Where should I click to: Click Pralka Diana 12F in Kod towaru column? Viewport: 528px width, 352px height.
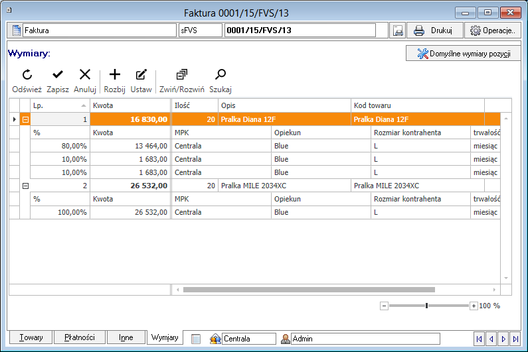pyautogui.click(x=418, y=119)
